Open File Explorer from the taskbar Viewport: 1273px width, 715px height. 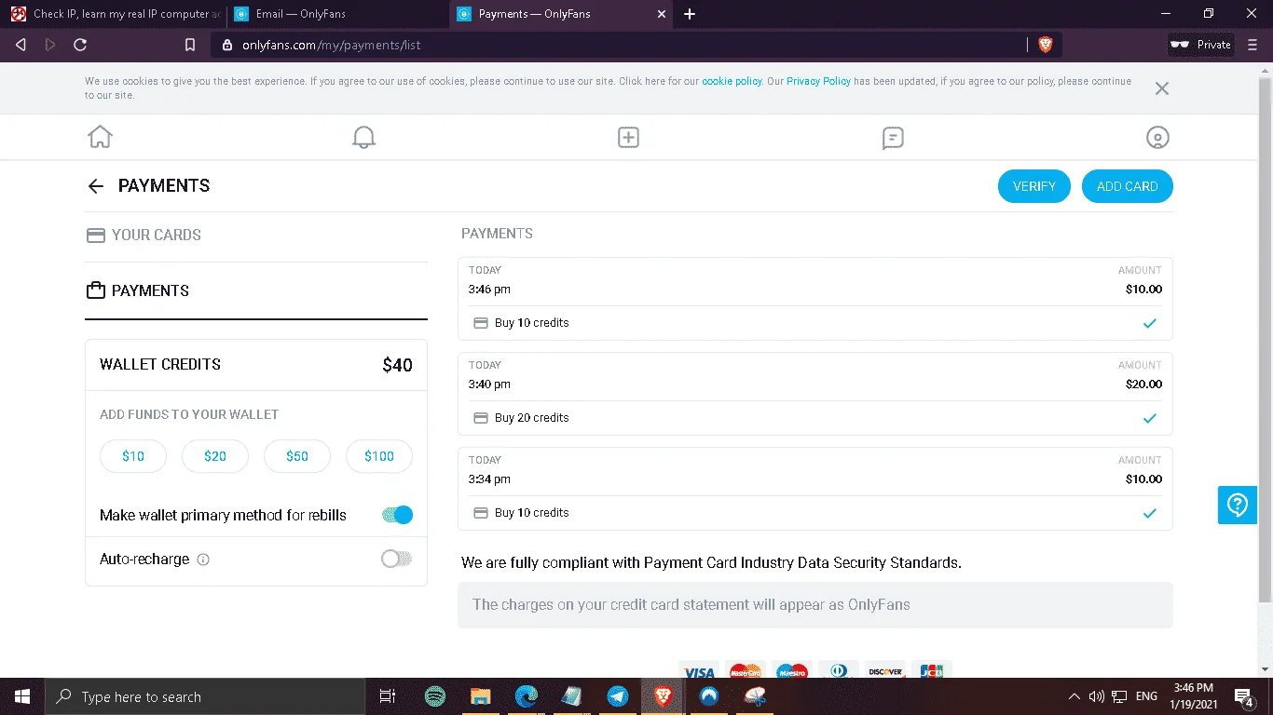click(480, 696)
